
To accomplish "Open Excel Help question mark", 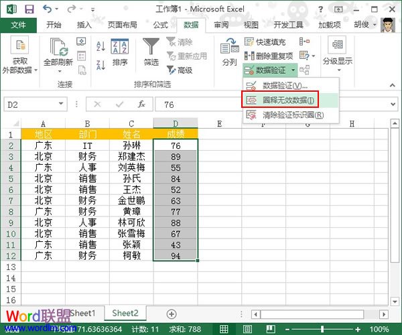I will [320, 9].
